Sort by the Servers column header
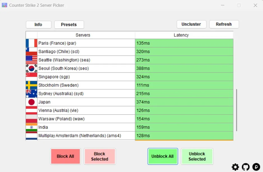Screen dimensions: 263x172 86,35
